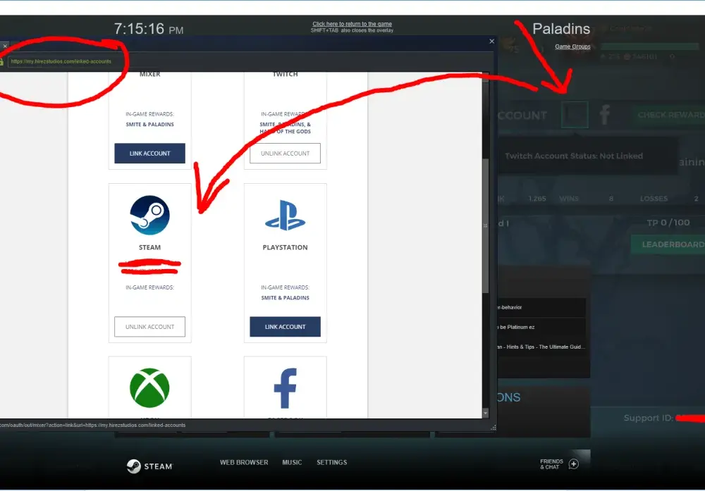Screen dimensions: 705x491
Task: Open the LEADERBOARD button in Paladins
Action: [668, 244]
